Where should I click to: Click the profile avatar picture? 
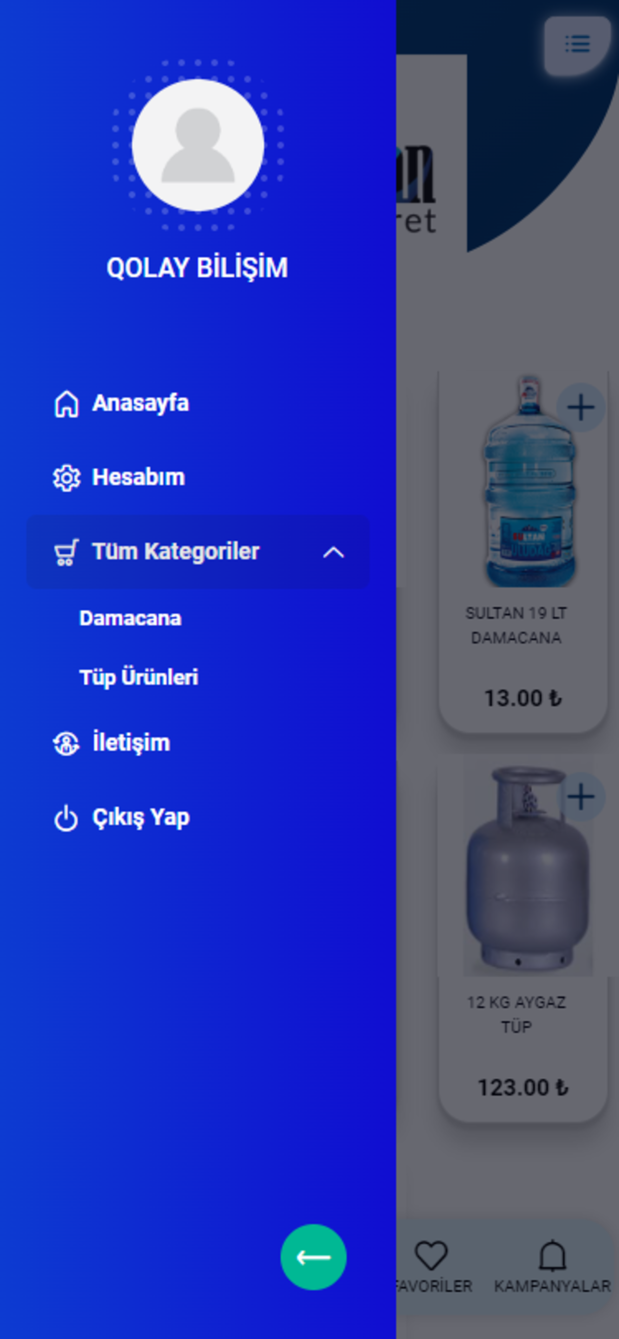[198, 145]
